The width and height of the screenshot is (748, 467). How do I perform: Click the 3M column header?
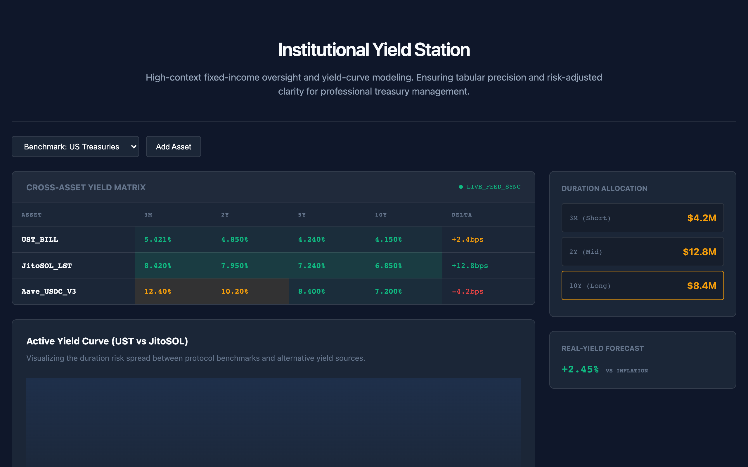(x=148, y=215)
